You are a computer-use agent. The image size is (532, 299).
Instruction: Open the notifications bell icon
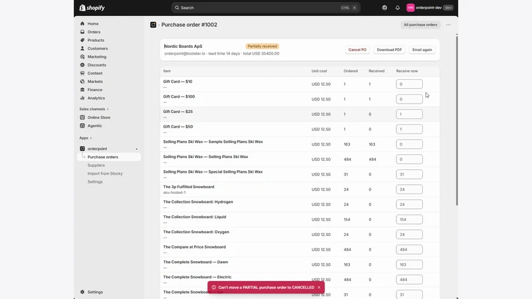coord(397,7)
